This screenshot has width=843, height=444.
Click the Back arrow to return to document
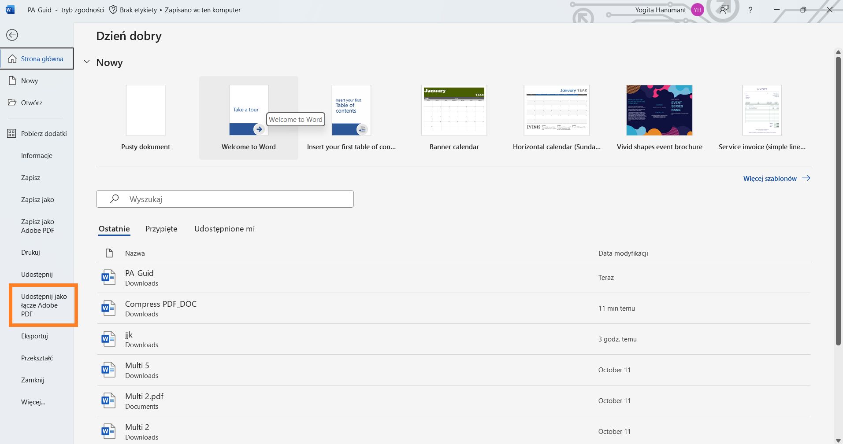coord(12,35)
